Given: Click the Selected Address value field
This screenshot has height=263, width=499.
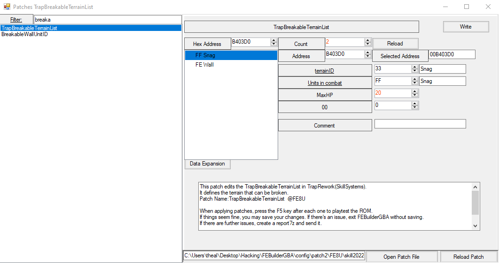Looking at the screenshot, I should click(452, 54).
